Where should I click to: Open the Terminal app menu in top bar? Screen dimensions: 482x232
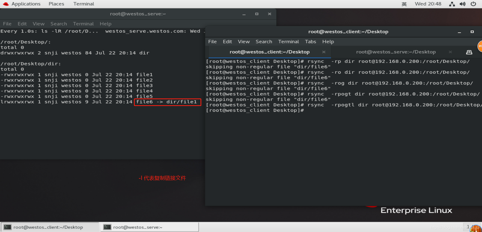[x=84, y=4]
